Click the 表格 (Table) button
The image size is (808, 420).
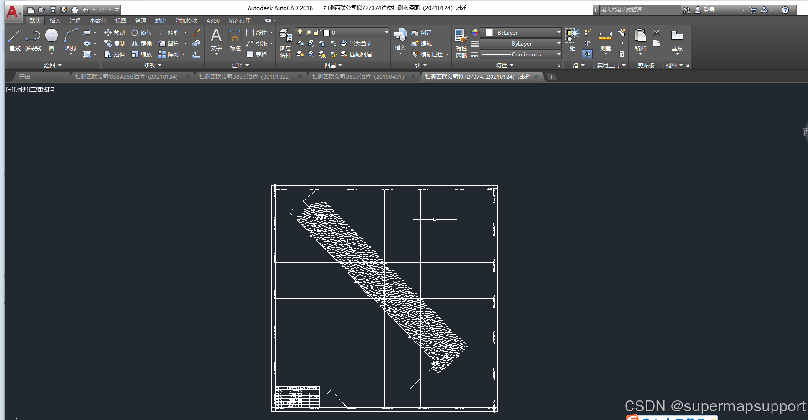click(257, 54)
